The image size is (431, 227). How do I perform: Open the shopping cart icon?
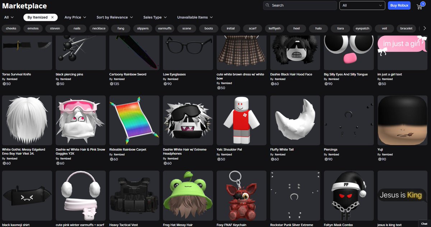click(x=420, y=6)
